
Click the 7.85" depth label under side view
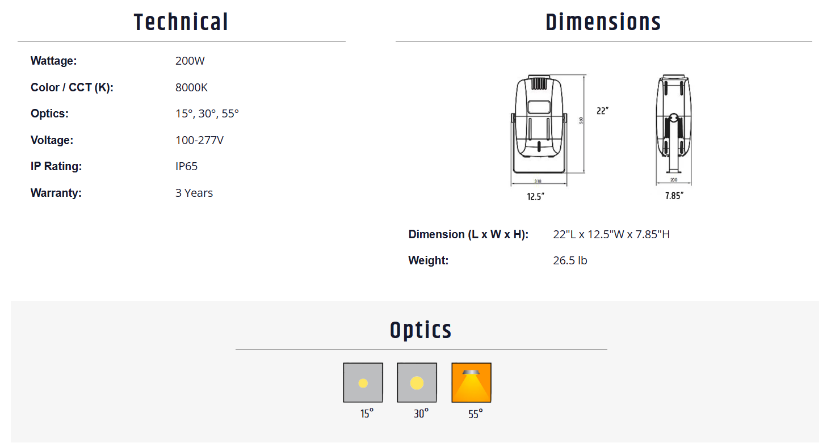pyautogui.click(x=674, y=196)
